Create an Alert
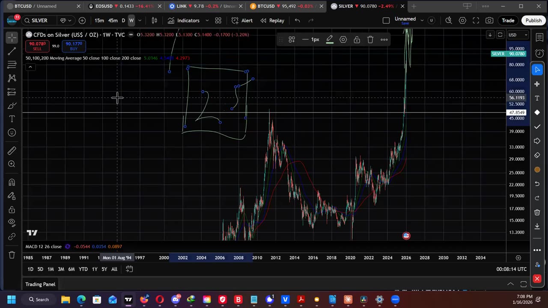 coord(242,21)
